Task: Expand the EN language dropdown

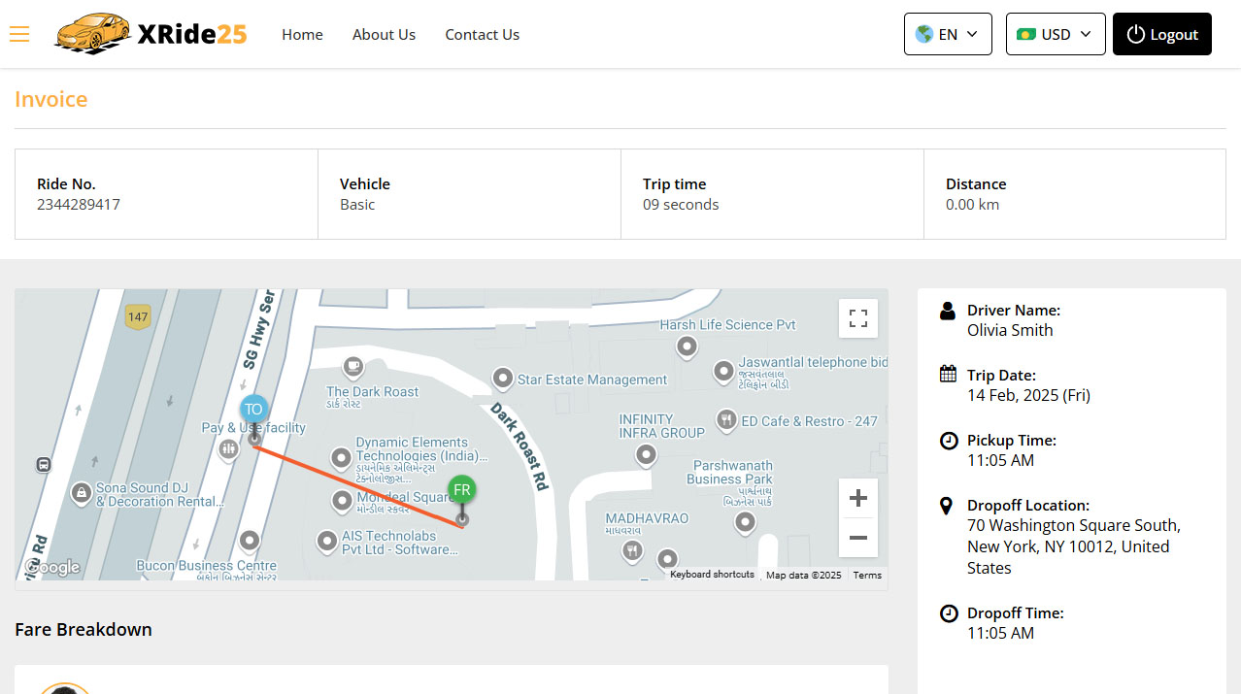Action: [948, 34]
